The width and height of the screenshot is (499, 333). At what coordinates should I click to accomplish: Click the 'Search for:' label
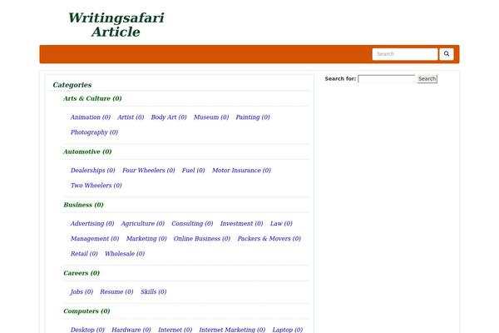pos(340,79)
